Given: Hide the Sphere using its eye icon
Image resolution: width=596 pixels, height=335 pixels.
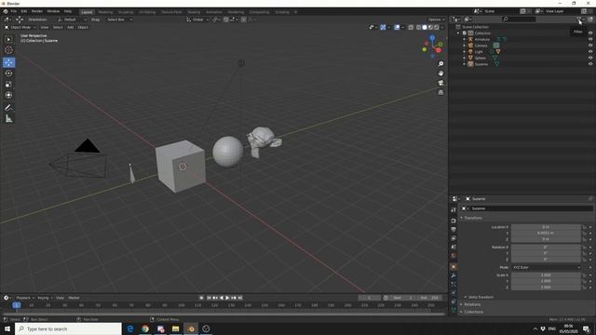Looking at the screenshot, I should [x=590, y=58].
